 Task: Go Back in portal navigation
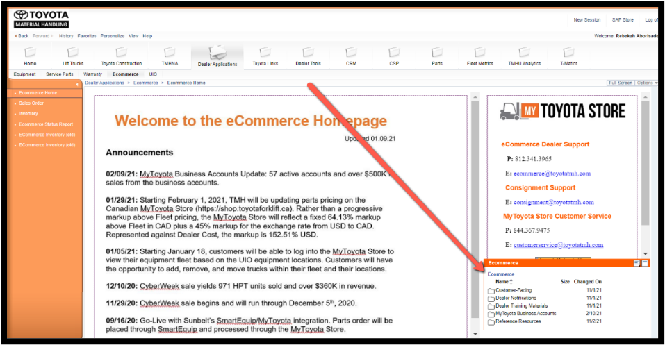(22, 36)
